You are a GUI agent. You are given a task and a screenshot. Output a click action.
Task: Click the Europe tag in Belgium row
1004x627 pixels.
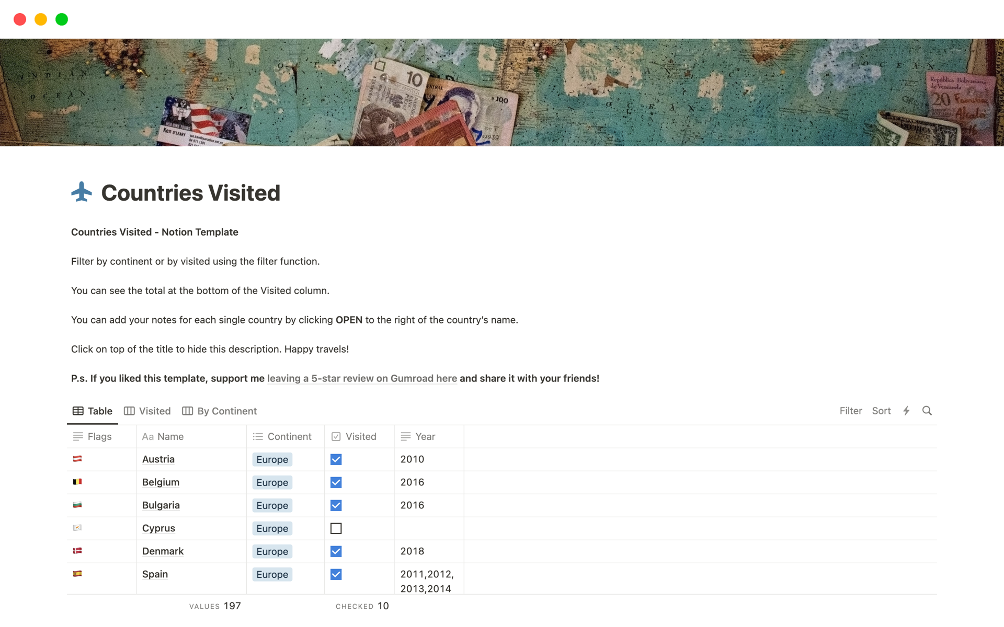(x=272, y=482)
